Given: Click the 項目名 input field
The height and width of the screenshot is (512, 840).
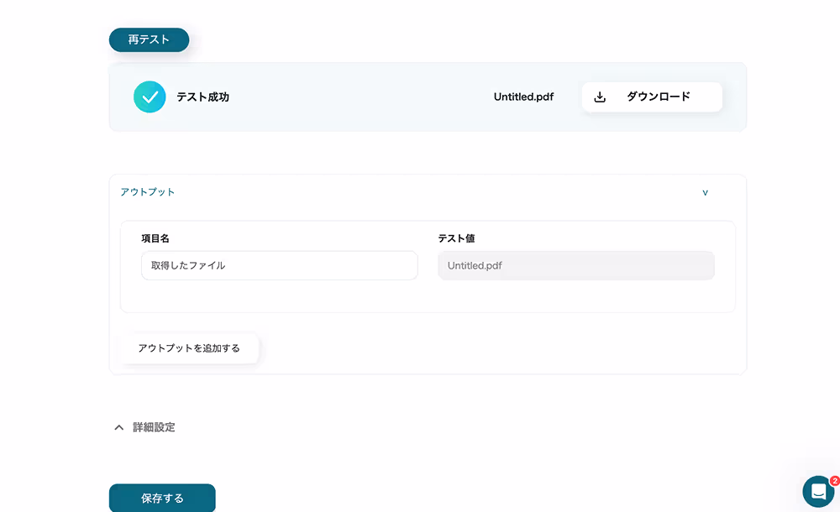Looking at the screenshot, I should 279,265.
